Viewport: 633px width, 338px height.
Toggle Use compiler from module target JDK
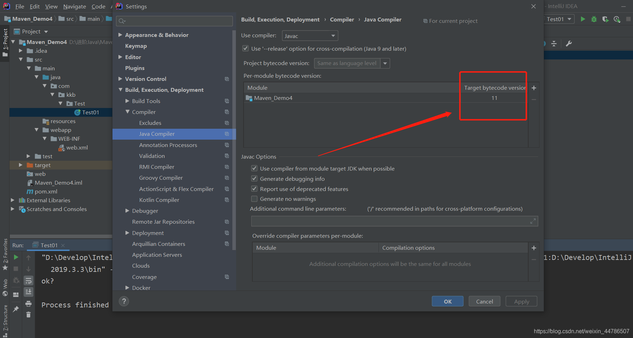pyautogui.click(x=254, y=168)
